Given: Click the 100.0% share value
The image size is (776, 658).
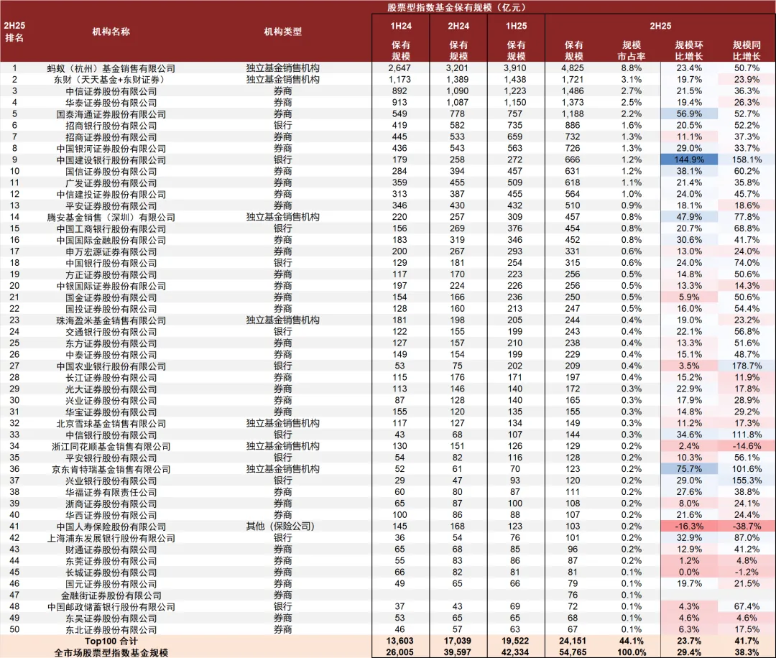Looking at the screenshot, I should [632, 652].
